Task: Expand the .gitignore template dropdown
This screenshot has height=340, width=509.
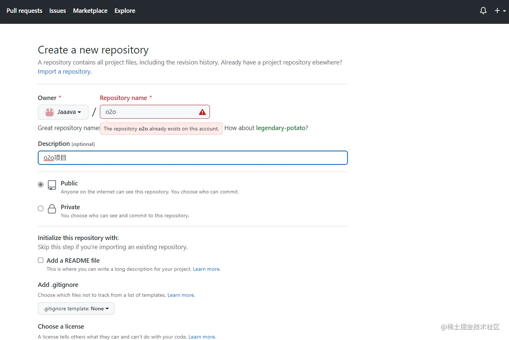Action: click(x=76, y=308)
